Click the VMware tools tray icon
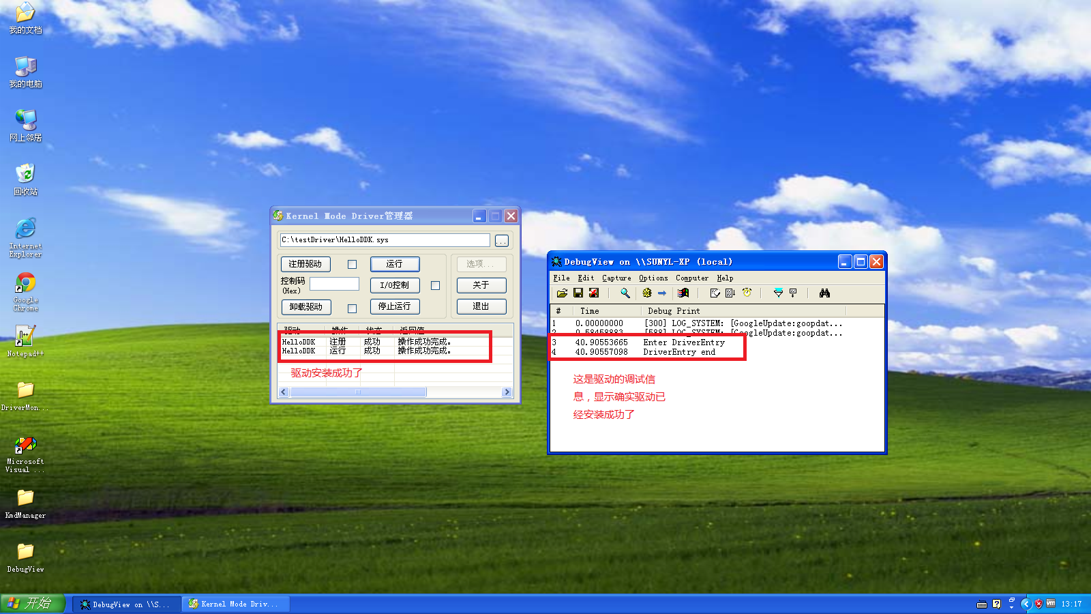The height and width of the screenshot is (614, 1091). coord(1051,604)
